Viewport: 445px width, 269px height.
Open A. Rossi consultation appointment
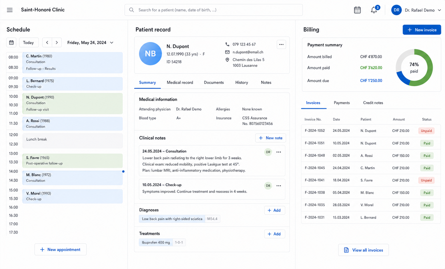[73, 124]
